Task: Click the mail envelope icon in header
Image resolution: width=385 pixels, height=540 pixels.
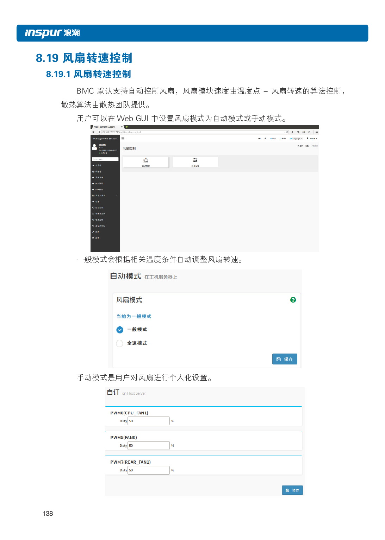Action: point(259,139)
